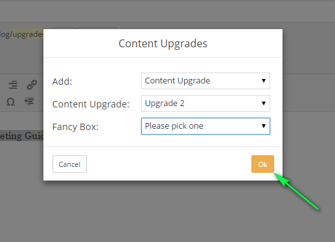Click the green arrow annotation

click(x=296, y=191)
